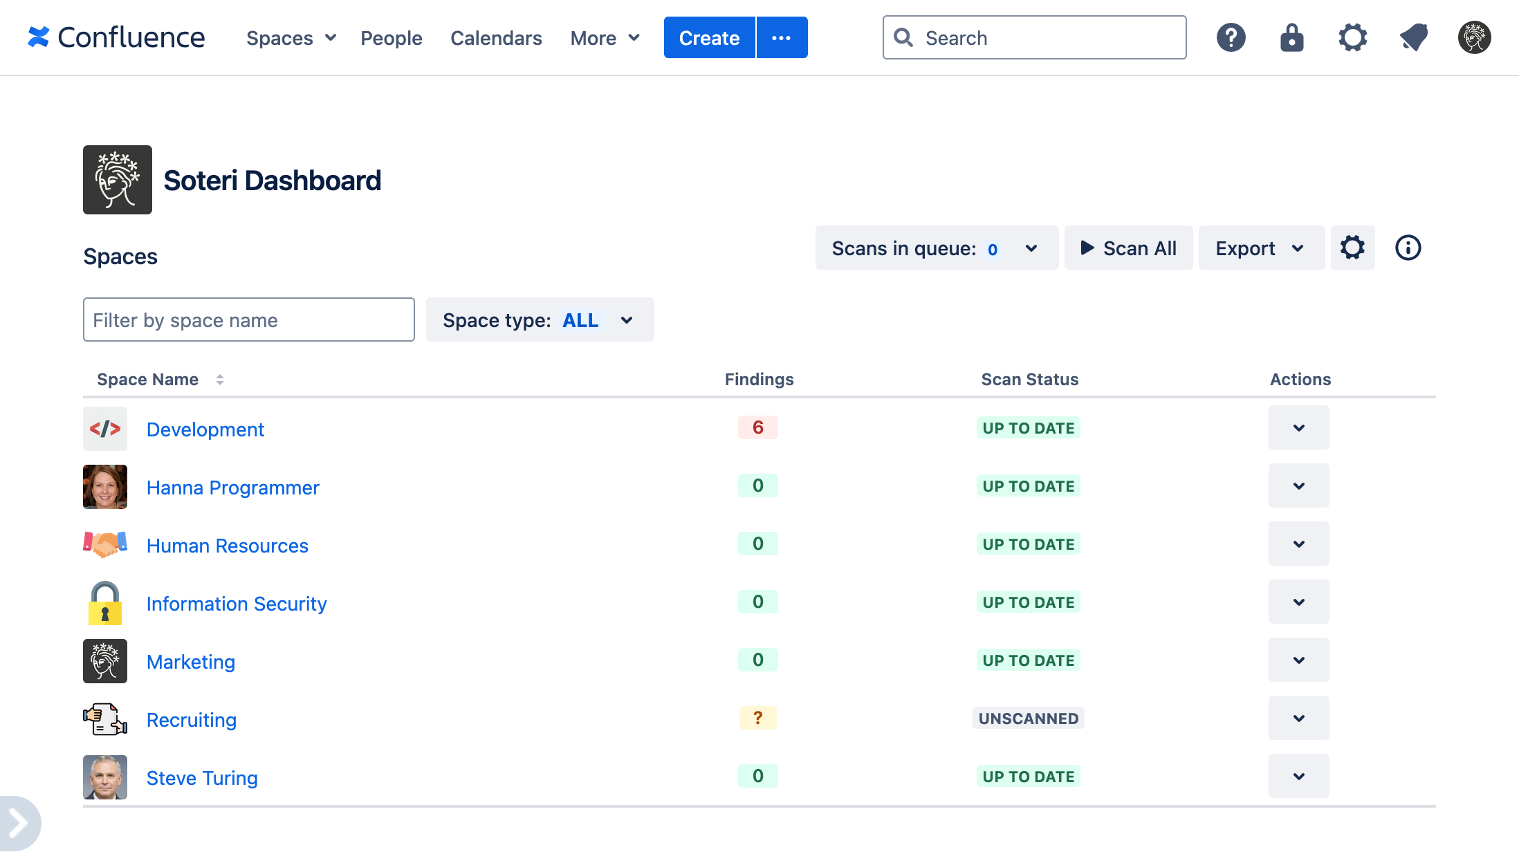Open your profile avatar menu
The width and height of the screenshot is (1519, 852).
pyautogui.click(x=1474, y=37)
